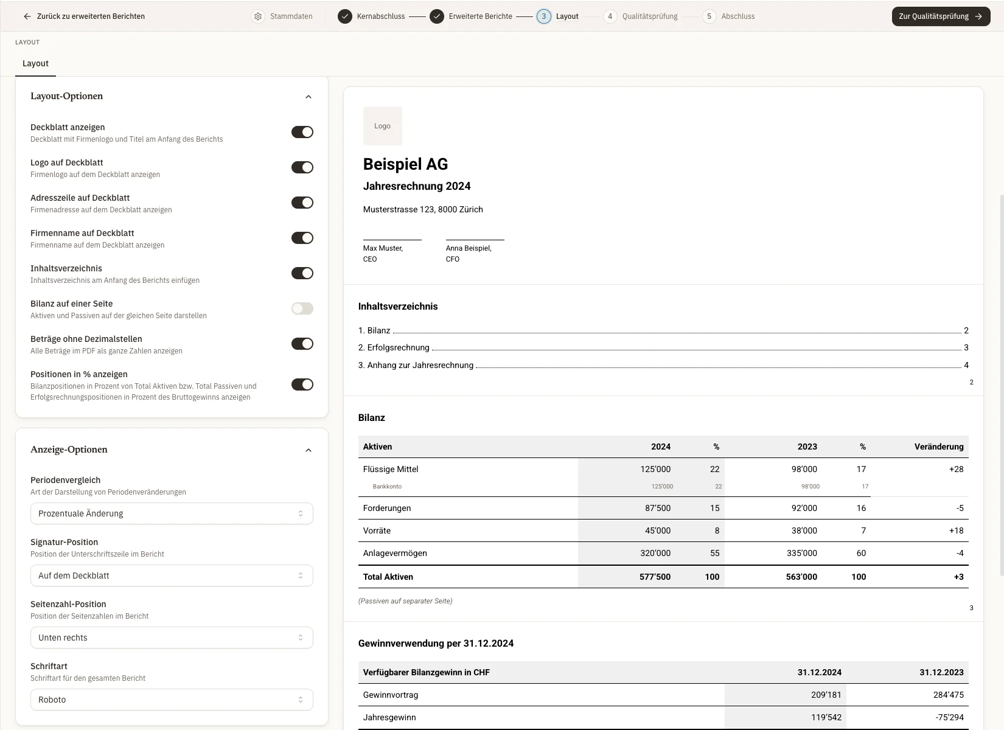Image resolution: width=1004 pixels, height=730 pixels.
Task: Click the step 5 Abschluss number icon
Action: coord(709,16)
